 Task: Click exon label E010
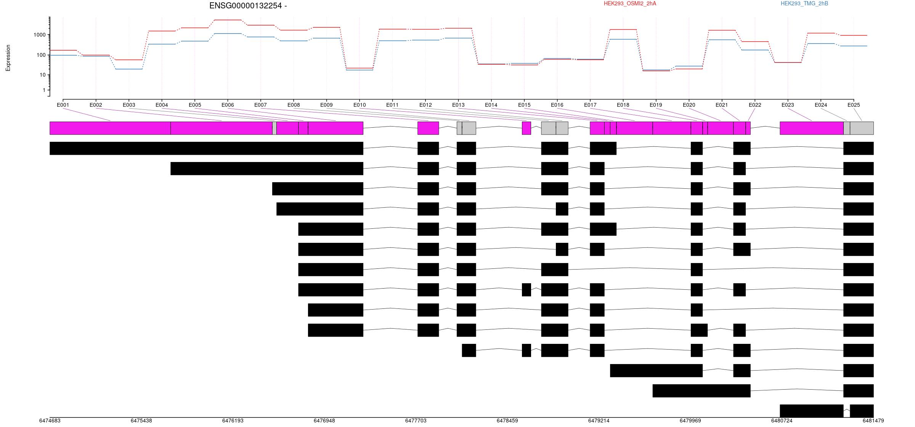point(360,105)
